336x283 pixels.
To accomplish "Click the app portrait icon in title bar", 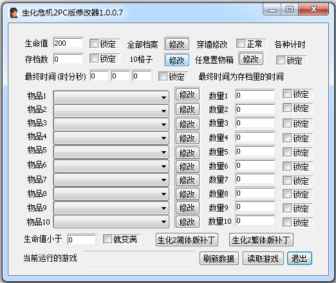I will pyautogui.click(x=14, y=13).
